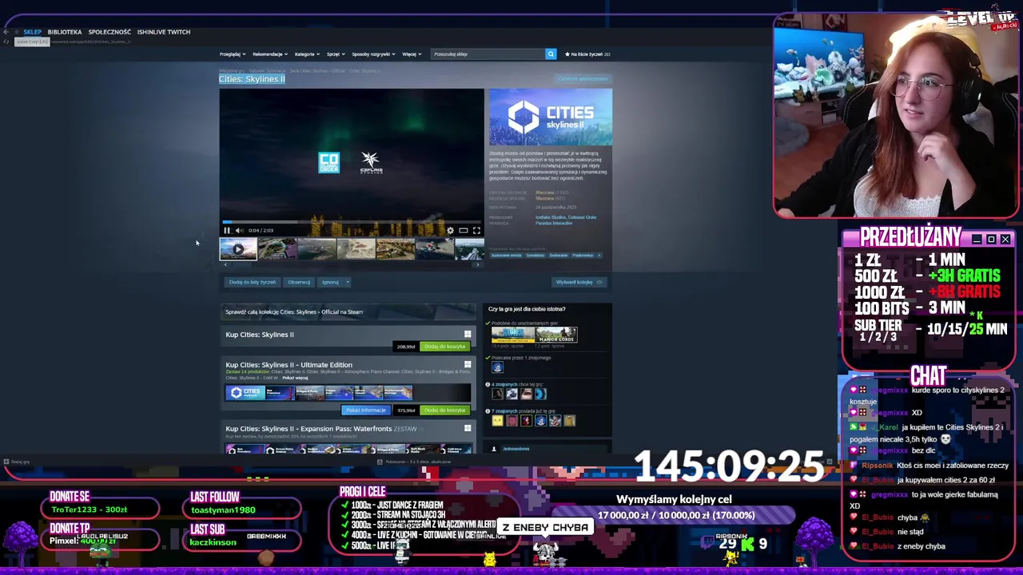Click the wishlist star icon
The height and width of the screenshot is (575, 1023).
tap(567, 54)
